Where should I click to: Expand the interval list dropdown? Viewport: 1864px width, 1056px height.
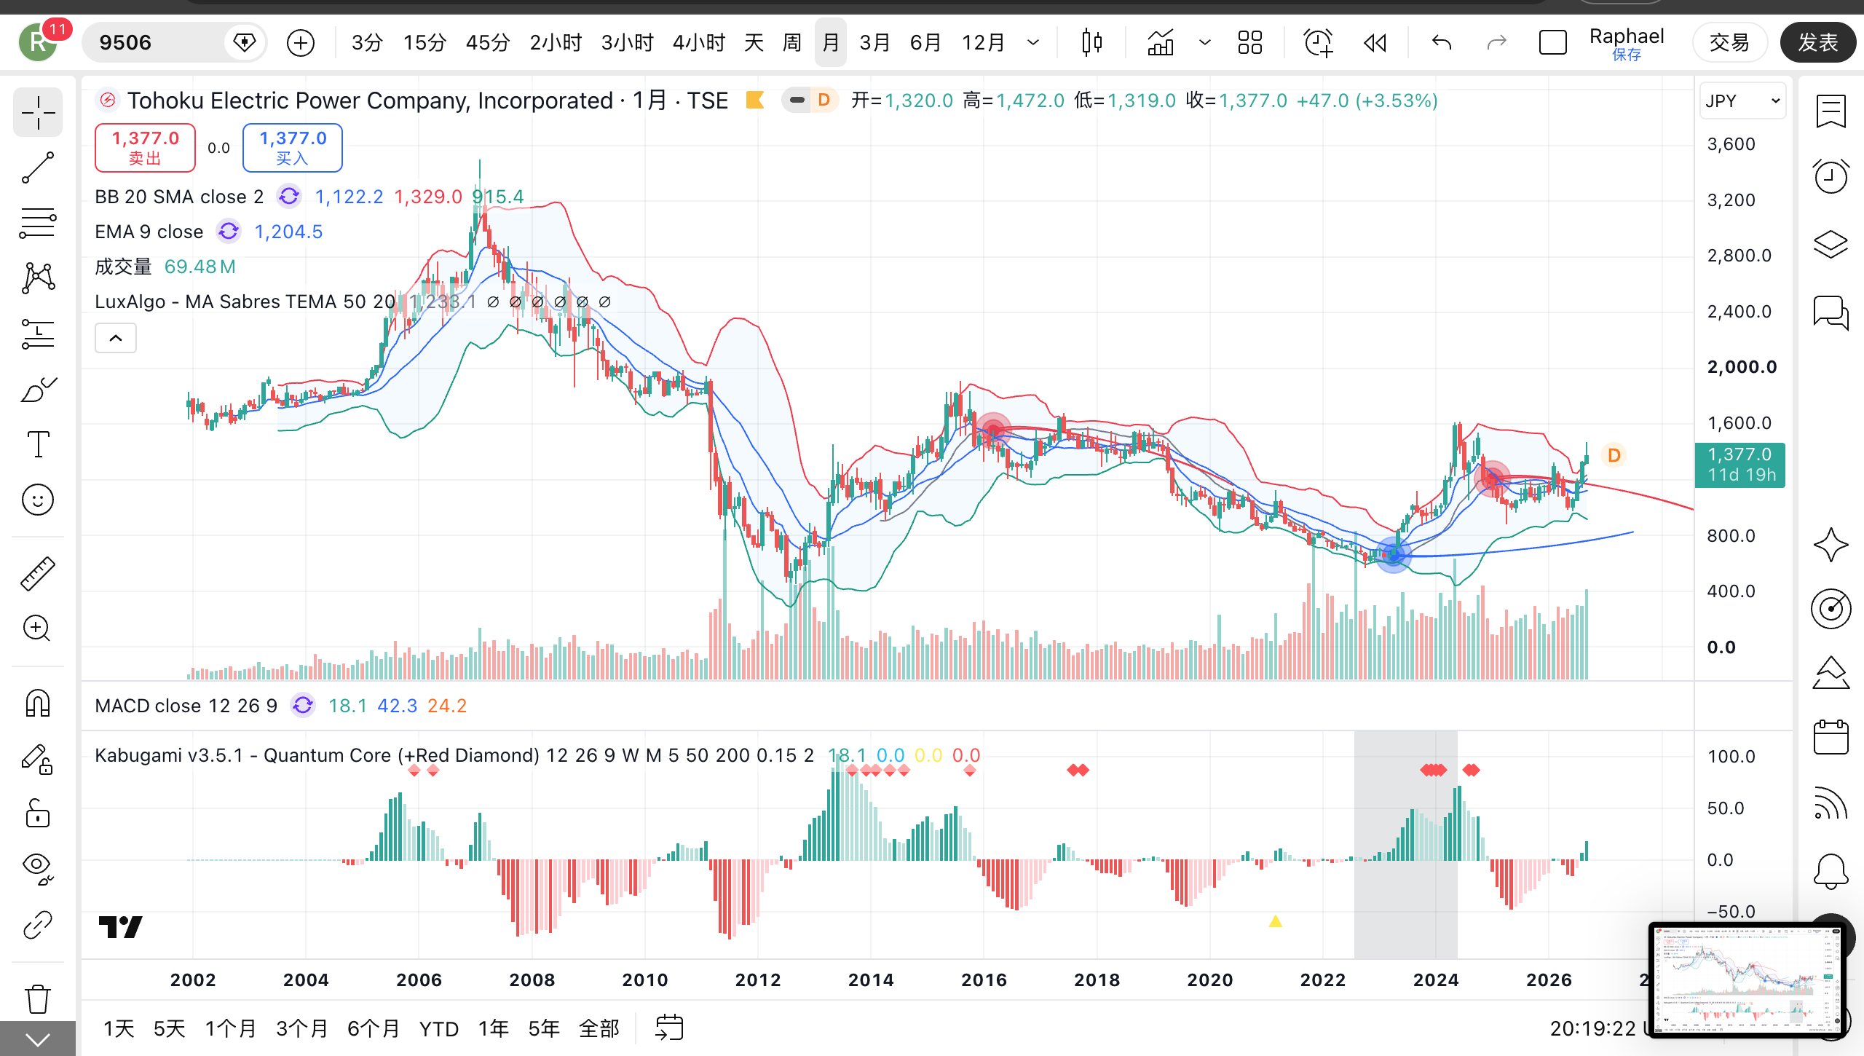tap(1033, 43)
